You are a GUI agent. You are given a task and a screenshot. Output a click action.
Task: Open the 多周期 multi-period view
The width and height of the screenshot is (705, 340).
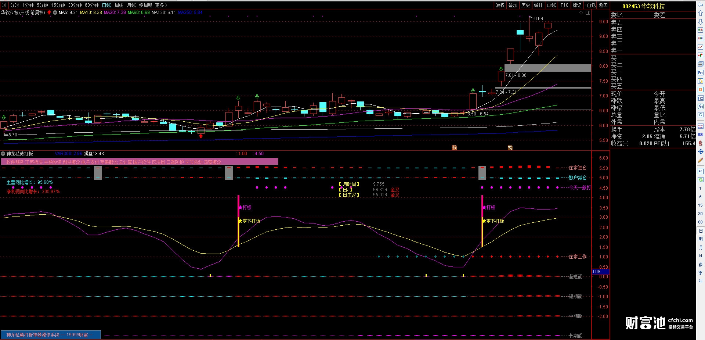(145, 5)
